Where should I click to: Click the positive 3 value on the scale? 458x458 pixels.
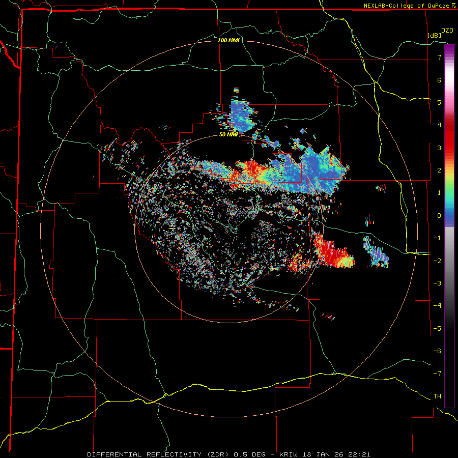439,148
